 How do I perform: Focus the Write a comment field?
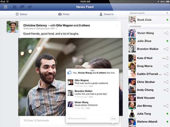coord(88,119)
